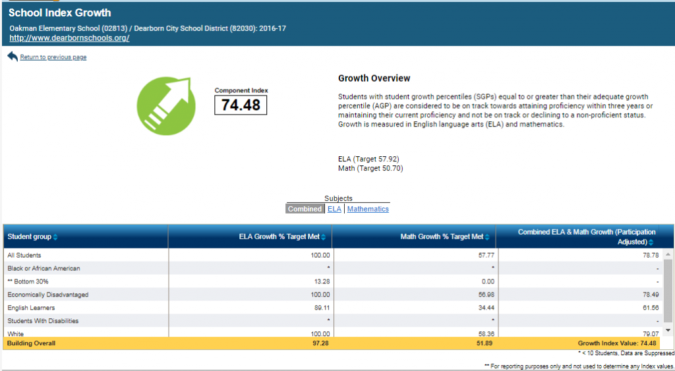Sort by Math Growth % Target Met arrows

[x=487, y=237]
